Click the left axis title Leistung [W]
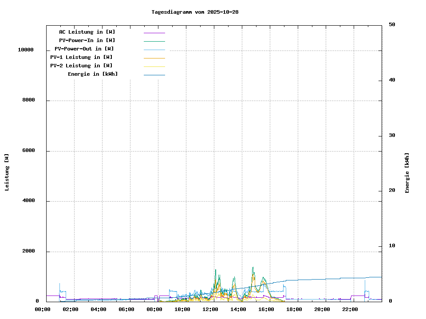Image resolution: width=426 pixels, height=319 pixels. pos(7,172)
